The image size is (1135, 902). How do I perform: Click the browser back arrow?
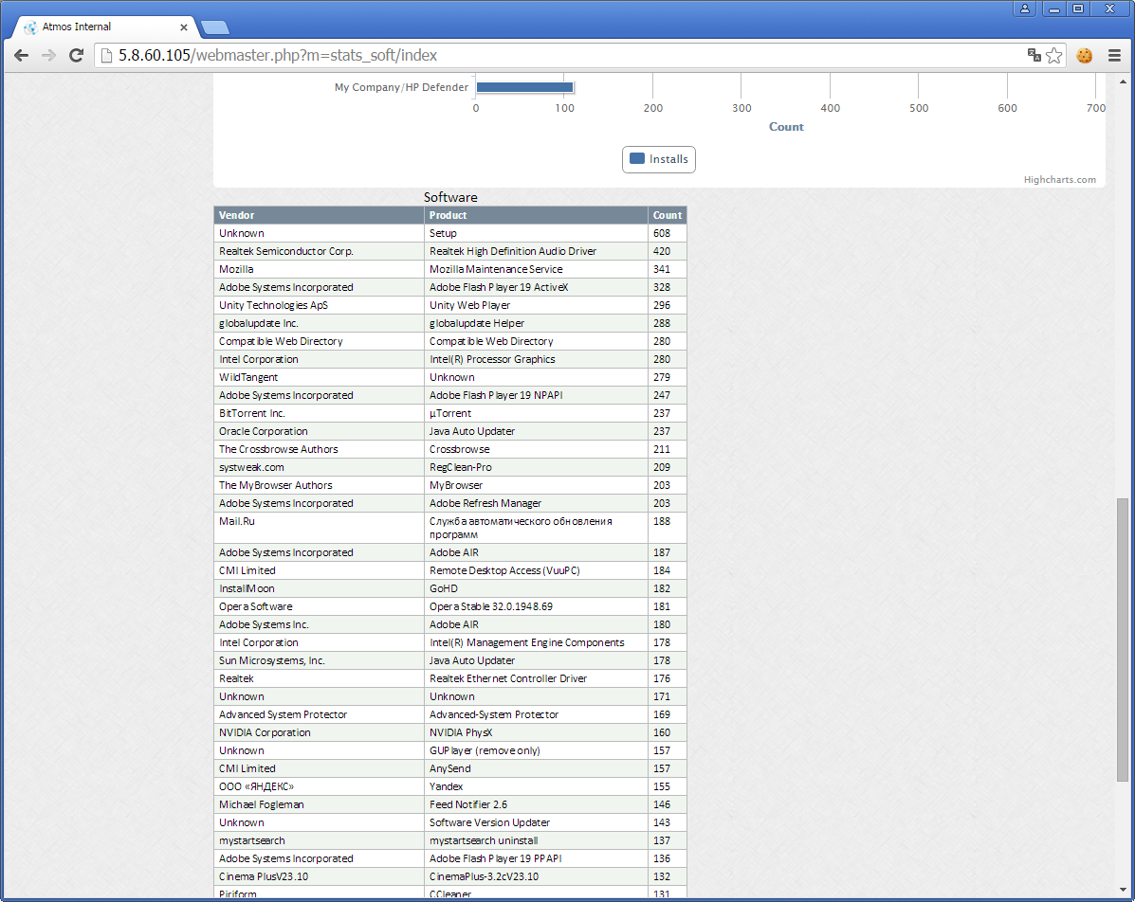click(x=21, y=56)
